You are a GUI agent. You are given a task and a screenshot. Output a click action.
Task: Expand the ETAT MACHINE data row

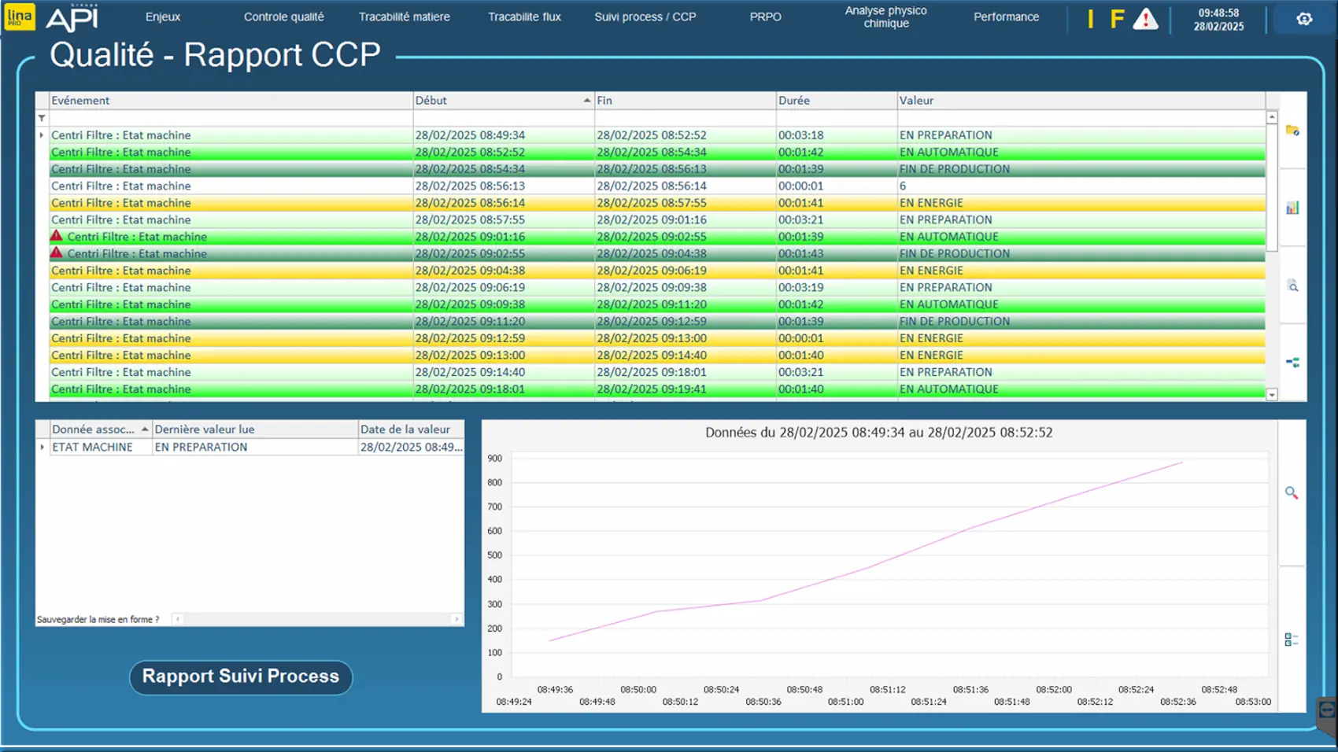coord(43,447)
